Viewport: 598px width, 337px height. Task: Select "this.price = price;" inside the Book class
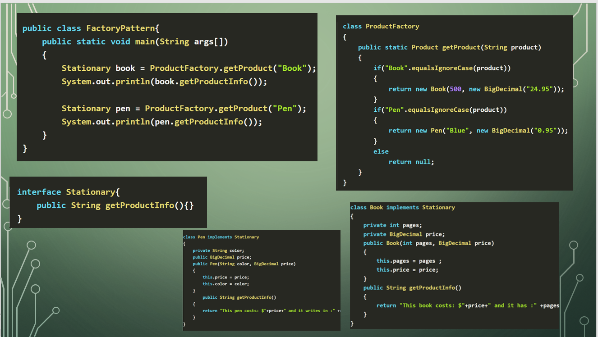(x=407, y=270)
